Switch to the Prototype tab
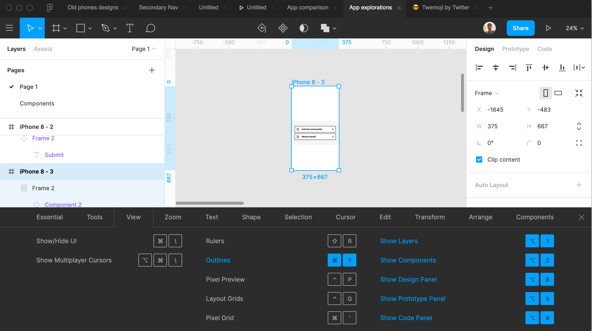Screen dimensions: 592x331 [515, 49]
